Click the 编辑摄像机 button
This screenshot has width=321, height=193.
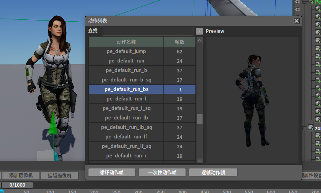click(59, 176)
